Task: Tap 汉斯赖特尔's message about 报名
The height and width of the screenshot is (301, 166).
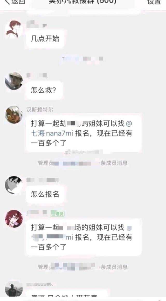Action: coord(84,133)
